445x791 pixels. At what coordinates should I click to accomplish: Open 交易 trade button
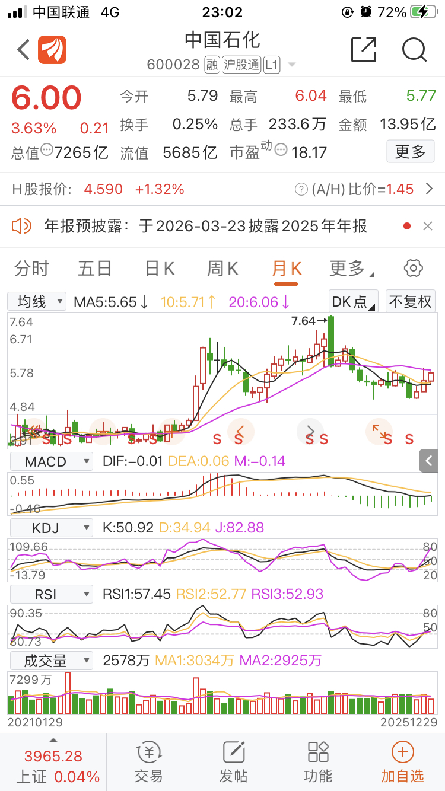tap(148, 762)
